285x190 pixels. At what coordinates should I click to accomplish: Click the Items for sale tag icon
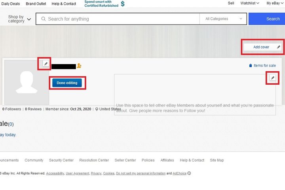251,65
